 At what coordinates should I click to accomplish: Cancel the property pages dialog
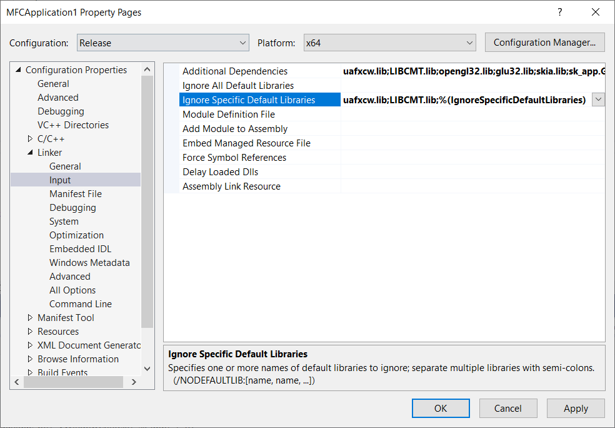coord(508,409)
